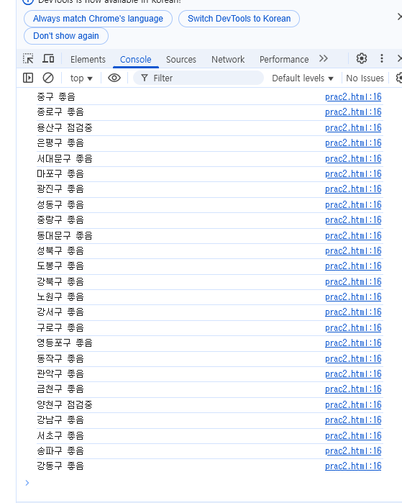
Task: Click Switch DevTools to Korean button
Action: [x=239, y=19]
